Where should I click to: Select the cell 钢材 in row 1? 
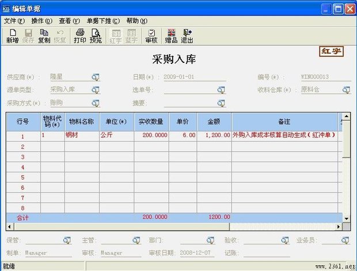(82, 135)
